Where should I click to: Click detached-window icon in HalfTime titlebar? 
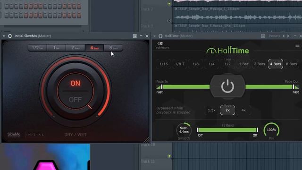263,36
